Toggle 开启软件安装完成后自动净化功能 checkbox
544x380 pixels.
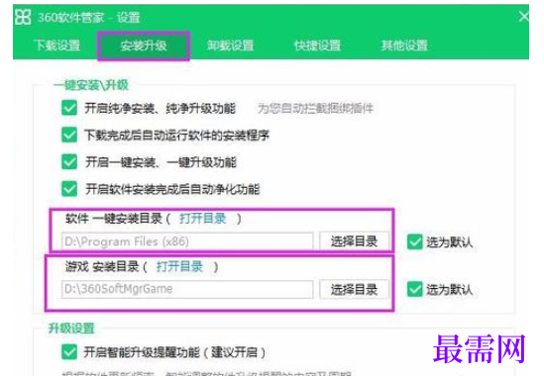point(69,189)
